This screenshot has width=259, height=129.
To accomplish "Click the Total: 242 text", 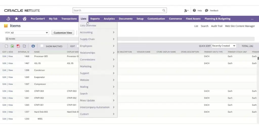I will coord(247,46).
